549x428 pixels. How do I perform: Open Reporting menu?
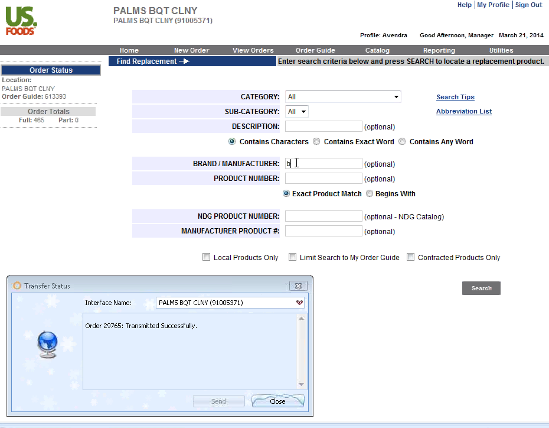[x=439, y=50]
